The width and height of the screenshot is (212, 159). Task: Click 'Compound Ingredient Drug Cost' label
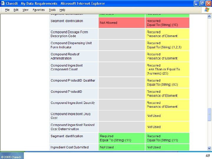click(70, 116)
